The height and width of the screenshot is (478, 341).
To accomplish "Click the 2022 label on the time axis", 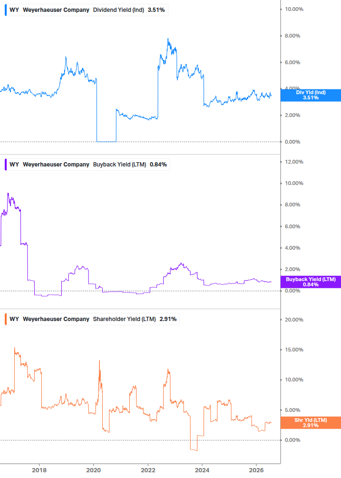I will [148, 470].
